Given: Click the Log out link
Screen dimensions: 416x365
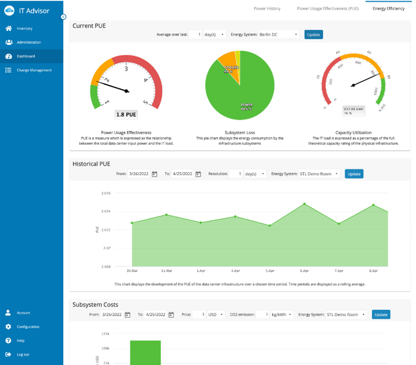Looking at the screenshot, I should pyautogui.click(x=23, y=354).
